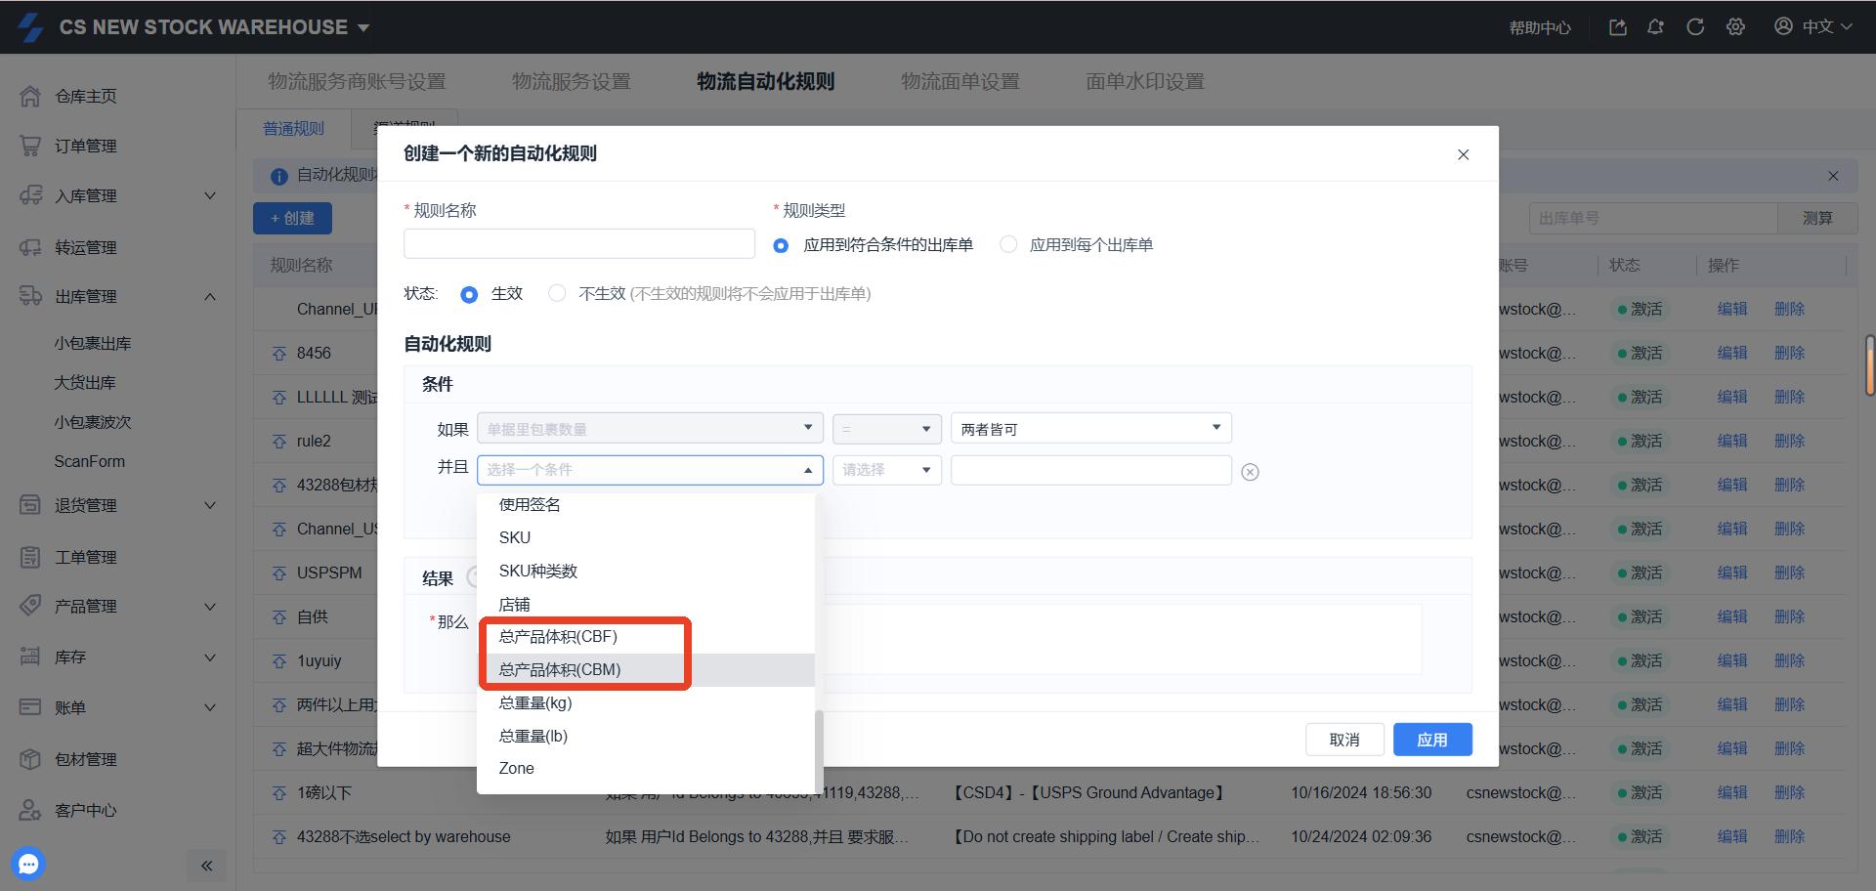
Task: Click the 仓库主页 home icon
Action: (30, 96)
